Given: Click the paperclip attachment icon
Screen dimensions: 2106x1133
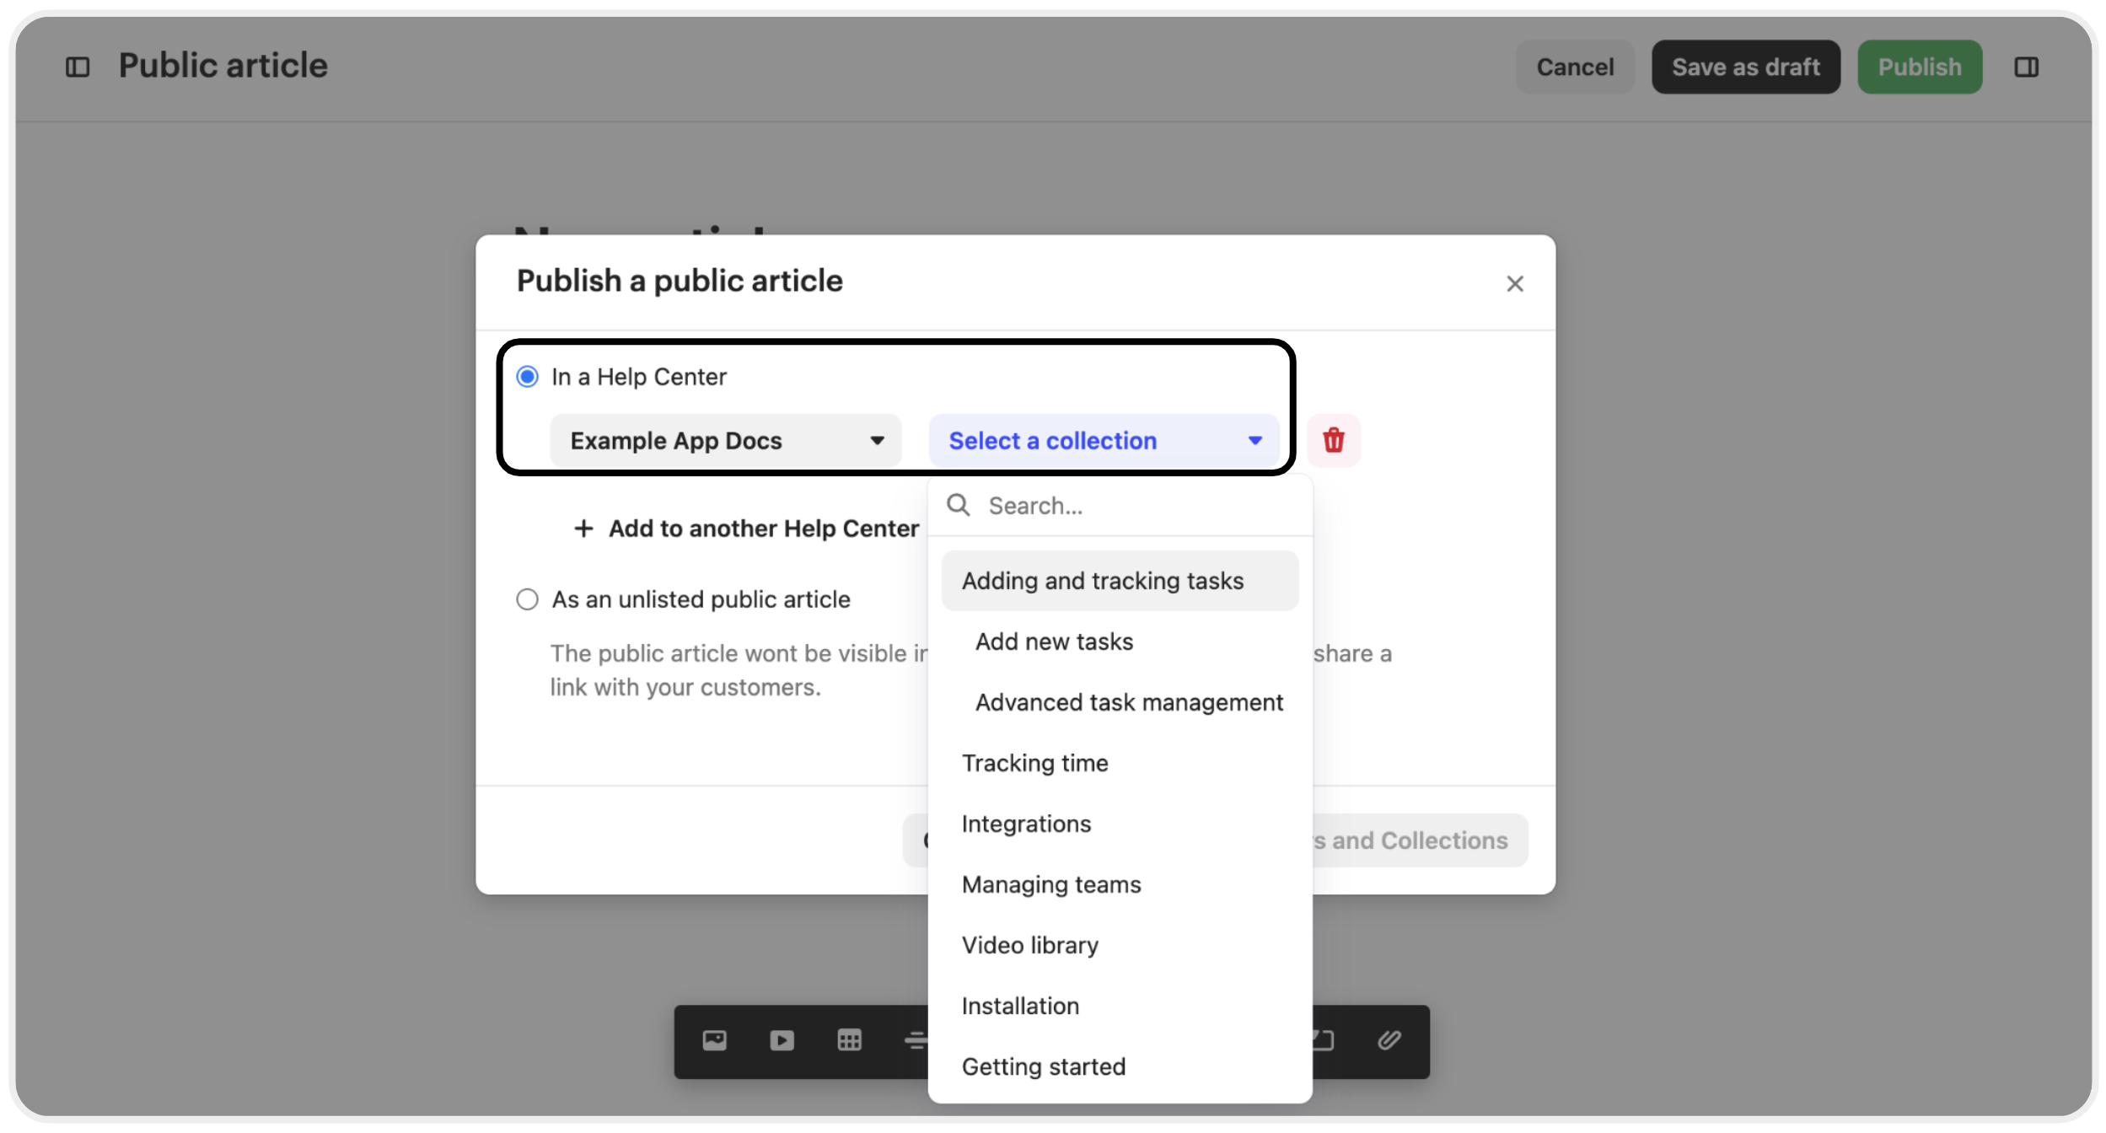Looking at the screenshot, I should point(1389,1040).
